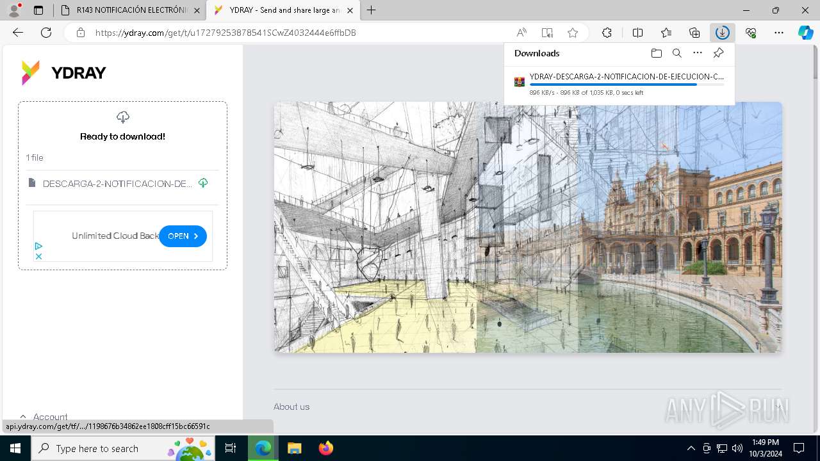The width and height of the screenshot is (820, 461).
Task: Open Task View on taskbar
Action: tap(231, 448)
